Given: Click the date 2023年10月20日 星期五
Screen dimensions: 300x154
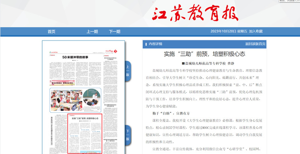Looking at the screenshot, I should tap(228, 31).
